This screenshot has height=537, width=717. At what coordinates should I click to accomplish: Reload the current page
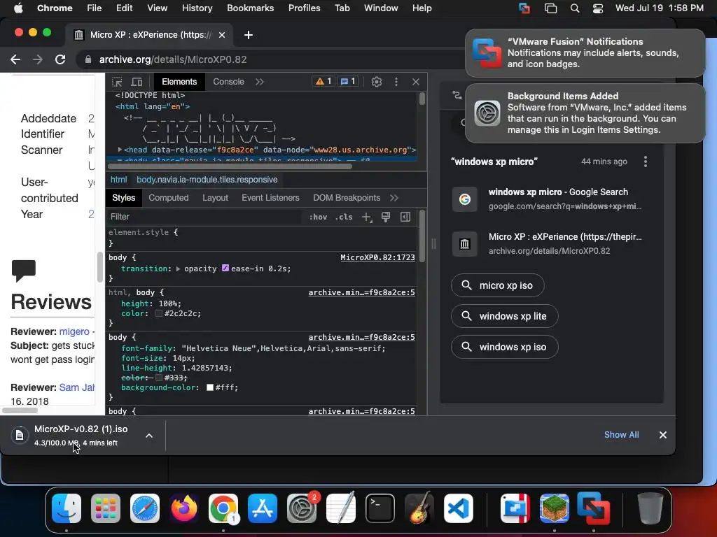pos(60,59)
